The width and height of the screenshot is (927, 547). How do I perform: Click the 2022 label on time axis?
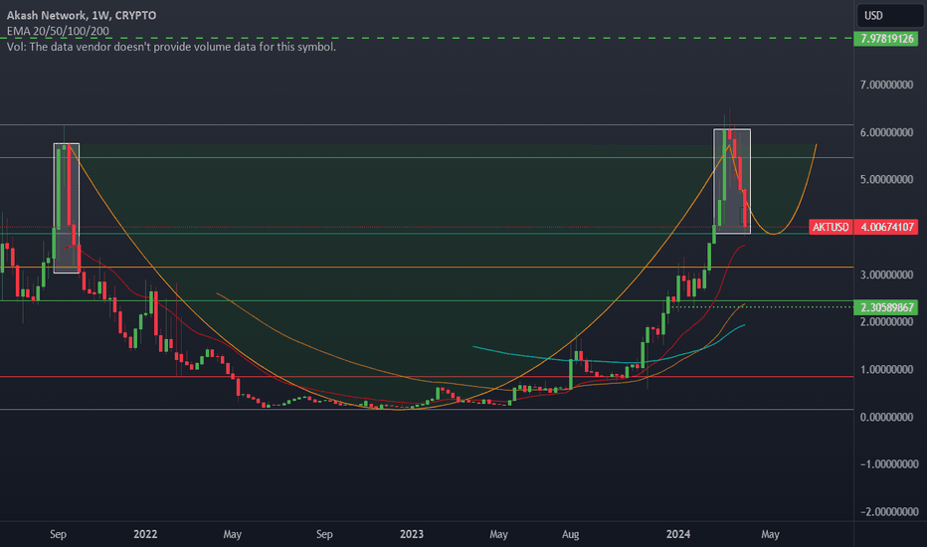(x=145, y=534)
